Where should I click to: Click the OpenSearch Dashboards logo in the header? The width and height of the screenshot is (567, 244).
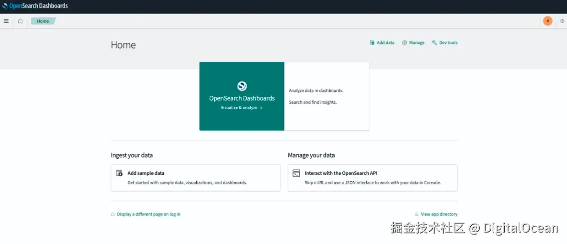(35, 6)
